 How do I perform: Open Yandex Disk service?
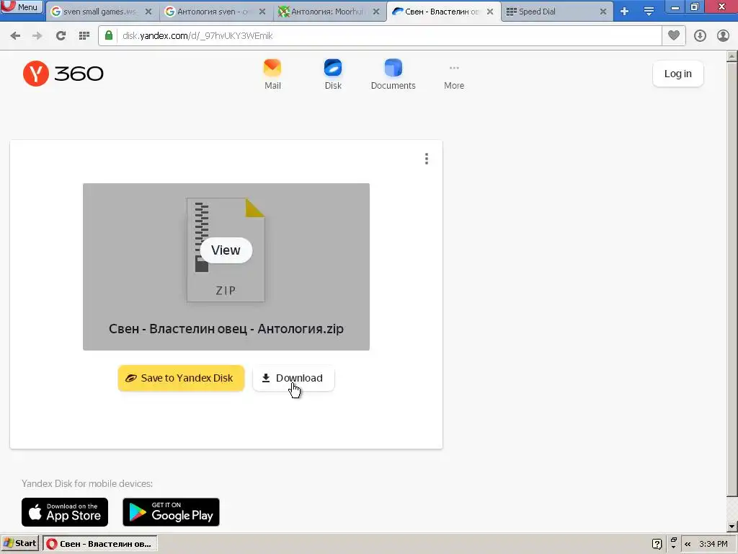pyautogui.click(x=333, y=74)
